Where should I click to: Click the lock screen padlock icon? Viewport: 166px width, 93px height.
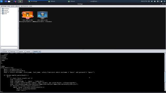coord(162,1)
